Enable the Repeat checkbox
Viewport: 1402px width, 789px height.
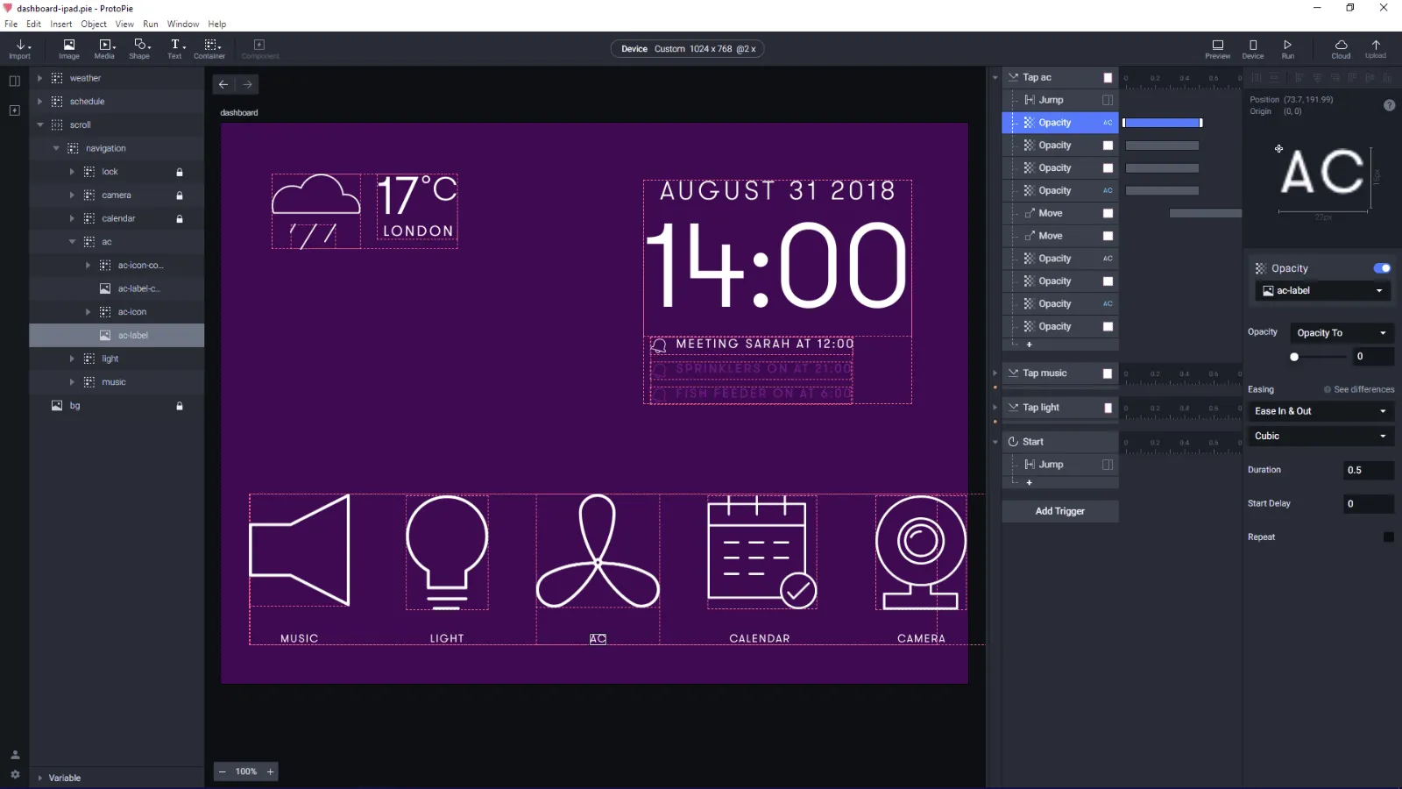pos(1388,537)
